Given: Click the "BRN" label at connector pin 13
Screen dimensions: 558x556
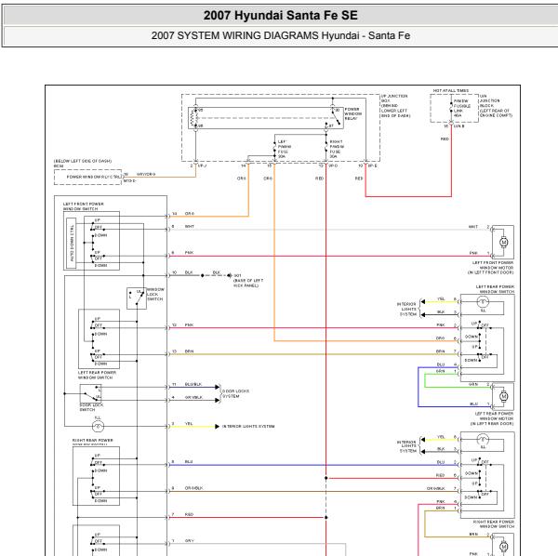Looking at the screenshot, I should pyautogui.click(x=190, y=351).
